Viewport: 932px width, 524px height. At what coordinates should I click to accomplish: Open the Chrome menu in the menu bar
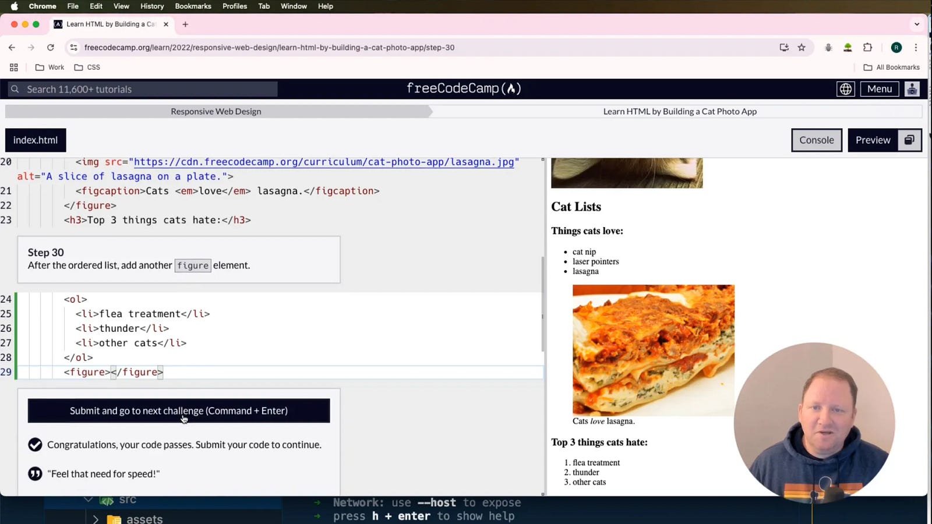point(43,6)
